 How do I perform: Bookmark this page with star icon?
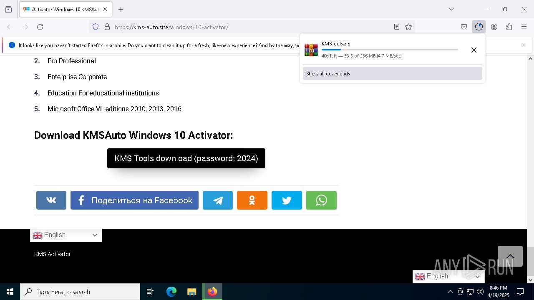(x=408, y=27)
